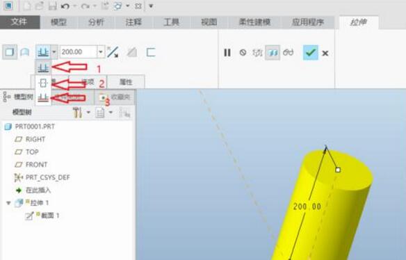This screenshot has height=260, width=406.
Task: Click the 200.00 dimension on the model
Action: [x=307, y=206]
